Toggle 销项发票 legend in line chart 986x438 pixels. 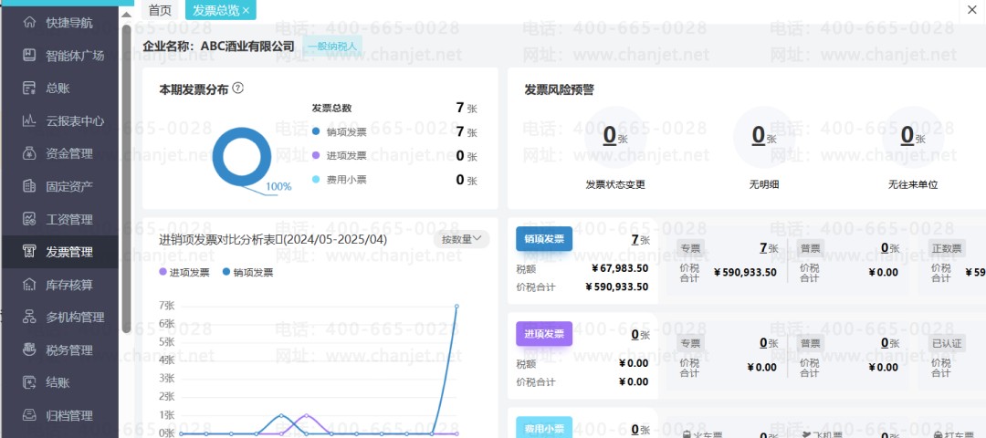(x=247, y=272)
